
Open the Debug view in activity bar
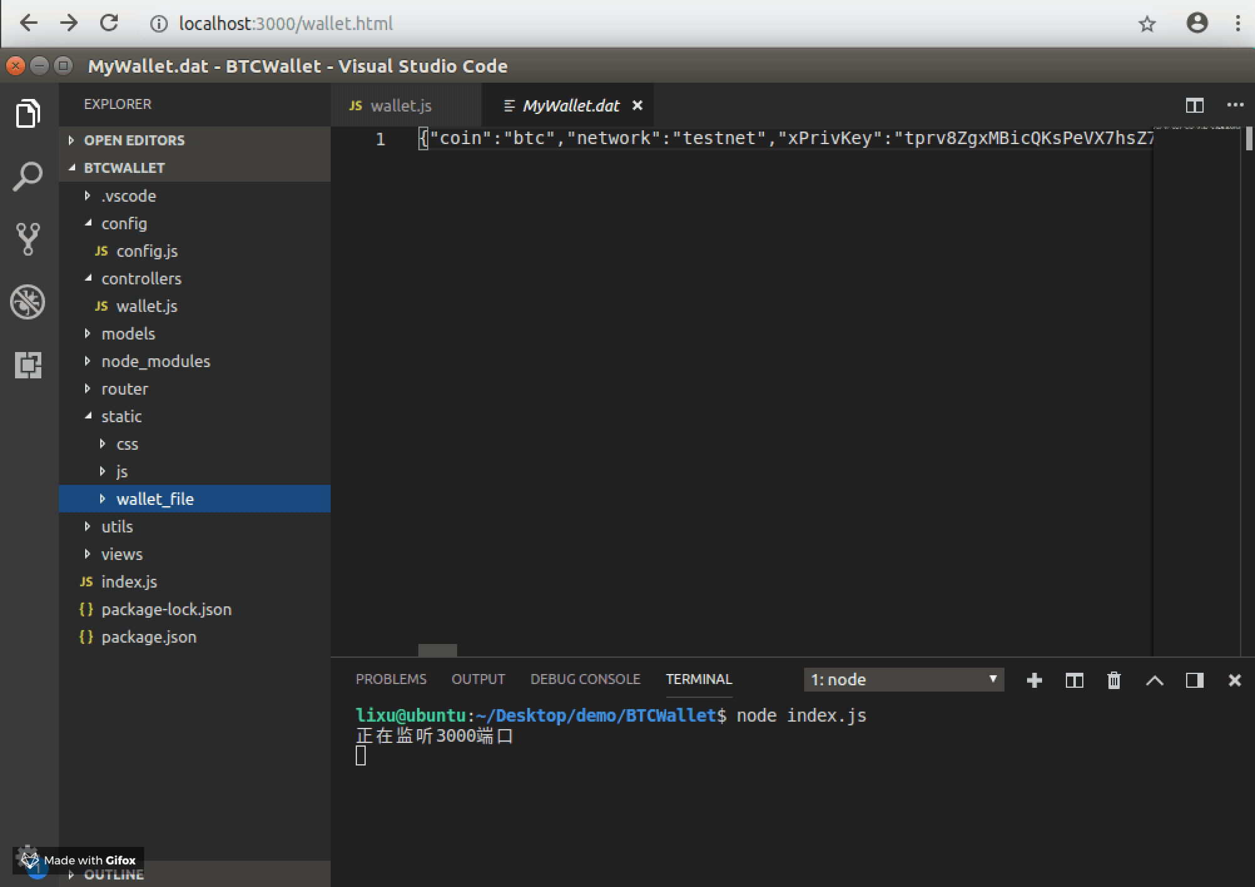pos(28,302)
